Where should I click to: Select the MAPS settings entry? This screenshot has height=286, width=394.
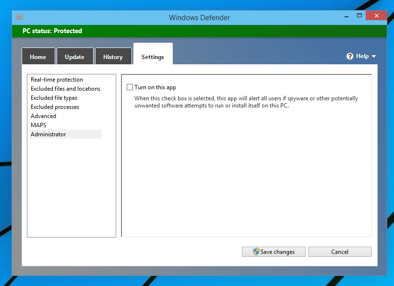coord(38,125)
